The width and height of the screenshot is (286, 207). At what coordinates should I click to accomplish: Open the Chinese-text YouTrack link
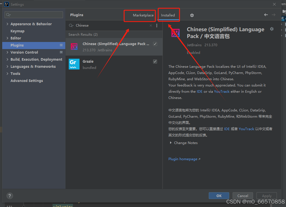[247, 129]
